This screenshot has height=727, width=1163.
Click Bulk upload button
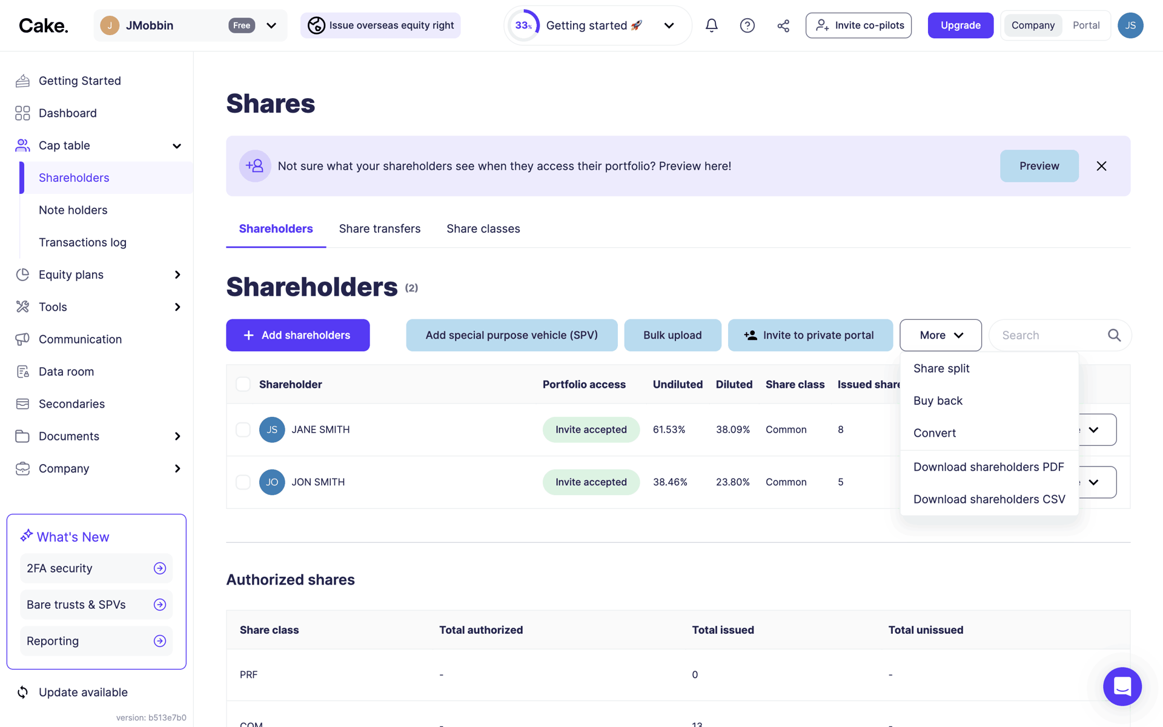click(672, 335)
